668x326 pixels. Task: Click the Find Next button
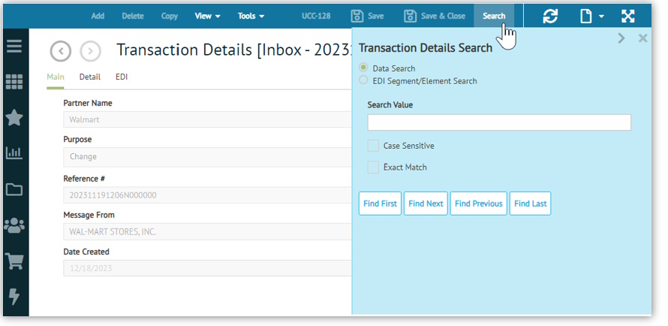[x=426, y=204]
